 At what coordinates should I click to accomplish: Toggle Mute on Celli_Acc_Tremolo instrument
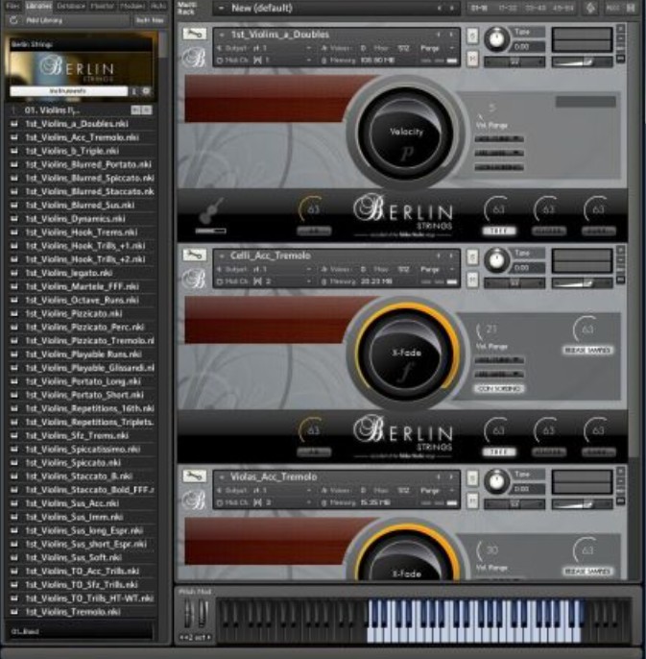tap(472, 280)
